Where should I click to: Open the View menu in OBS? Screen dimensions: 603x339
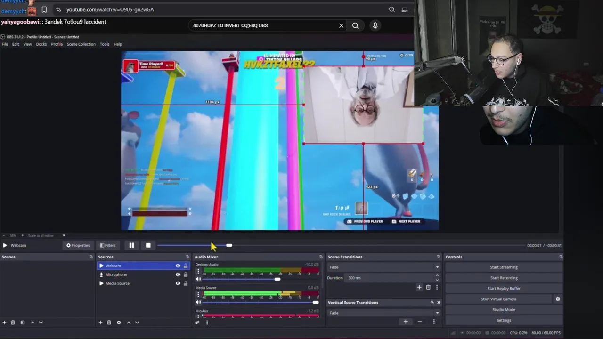pyautogui.click(x=28, y=44)
